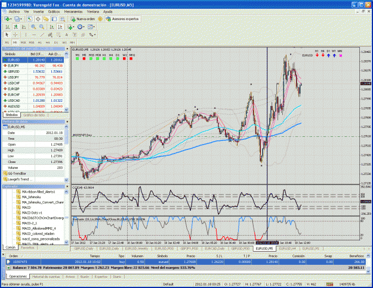Viewport: 373px width, 288px height.
Task: Open the Favoritos tab in Navigator
Action: pyautogui.click(x=27, y=248)
